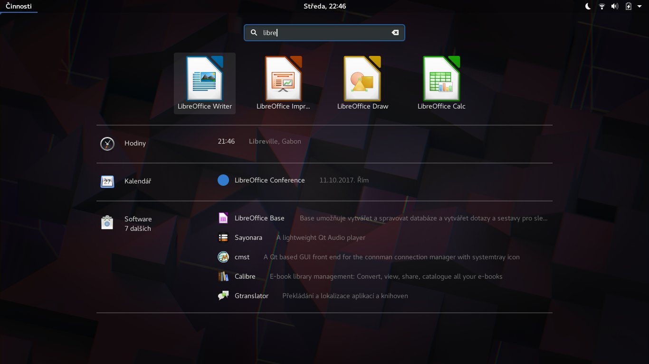The height and width of the screenshot is (364, 649).
Task: Open night light moon indicator
Action: 588,6
